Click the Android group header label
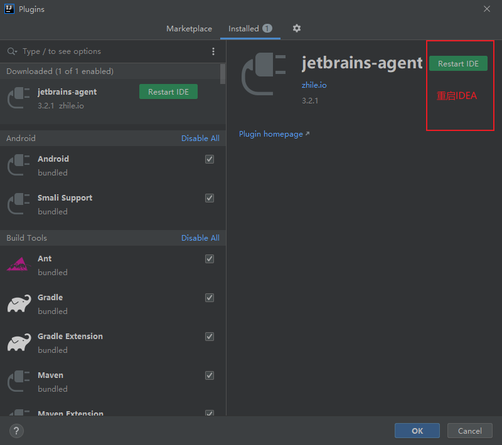The height and width of the screenshot is (445, 502). (21, 138)
